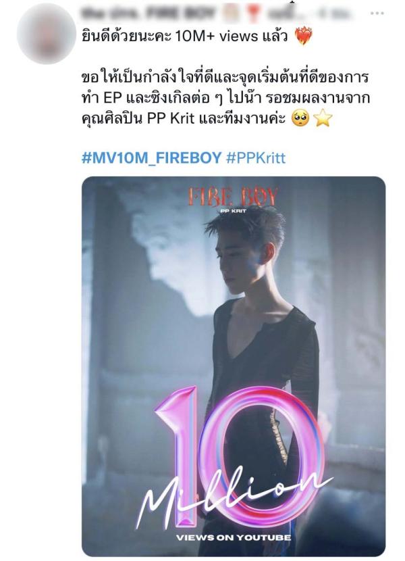Viewport: 405px width, 561px height.
Task: Click the VIEWS ON YOUTUBE text
Action: point(234,537)
